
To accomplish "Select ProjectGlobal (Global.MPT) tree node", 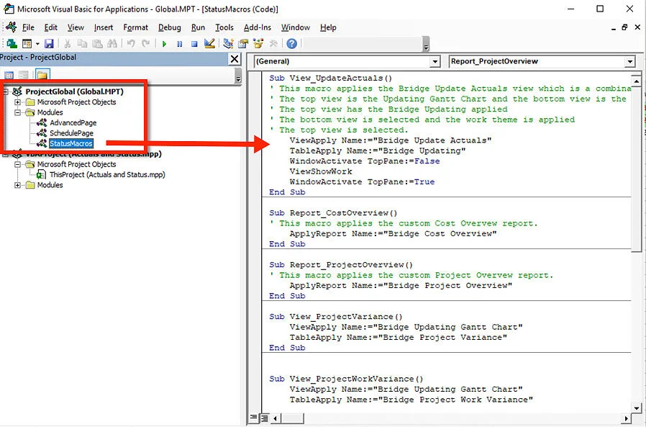I will 74,91.
